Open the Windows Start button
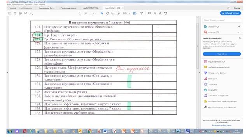 9,131
